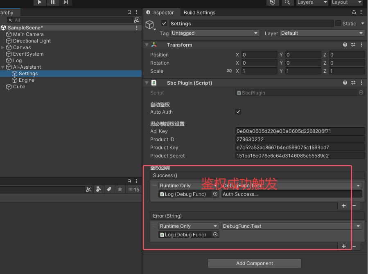Switch to the Build Settings tab

[x=199, y=13]
